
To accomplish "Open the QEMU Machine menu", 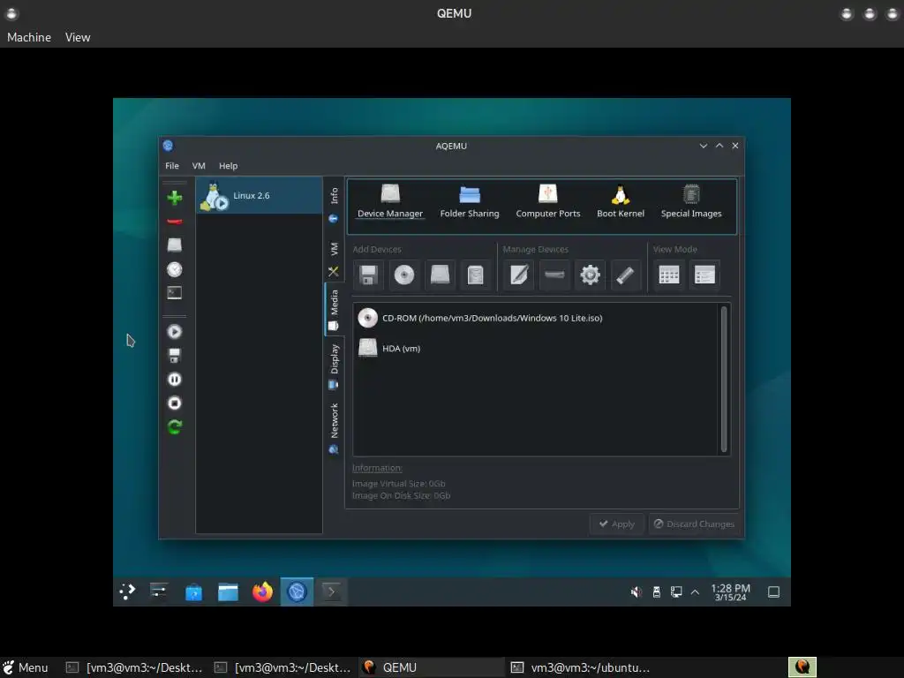I will coord(29,37).
